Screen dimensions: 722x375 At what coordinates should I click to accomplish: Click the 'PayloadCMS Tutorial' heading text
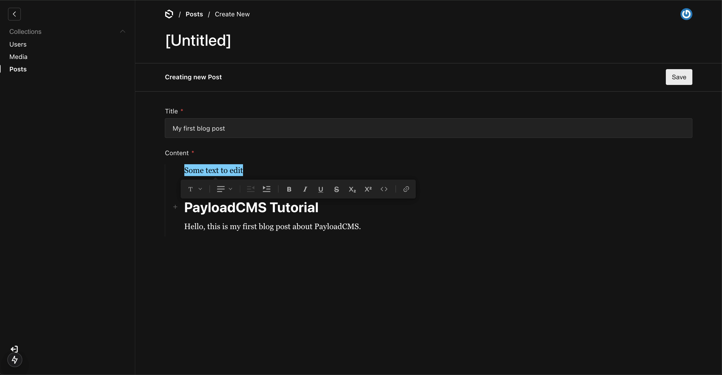coord(251,207)
